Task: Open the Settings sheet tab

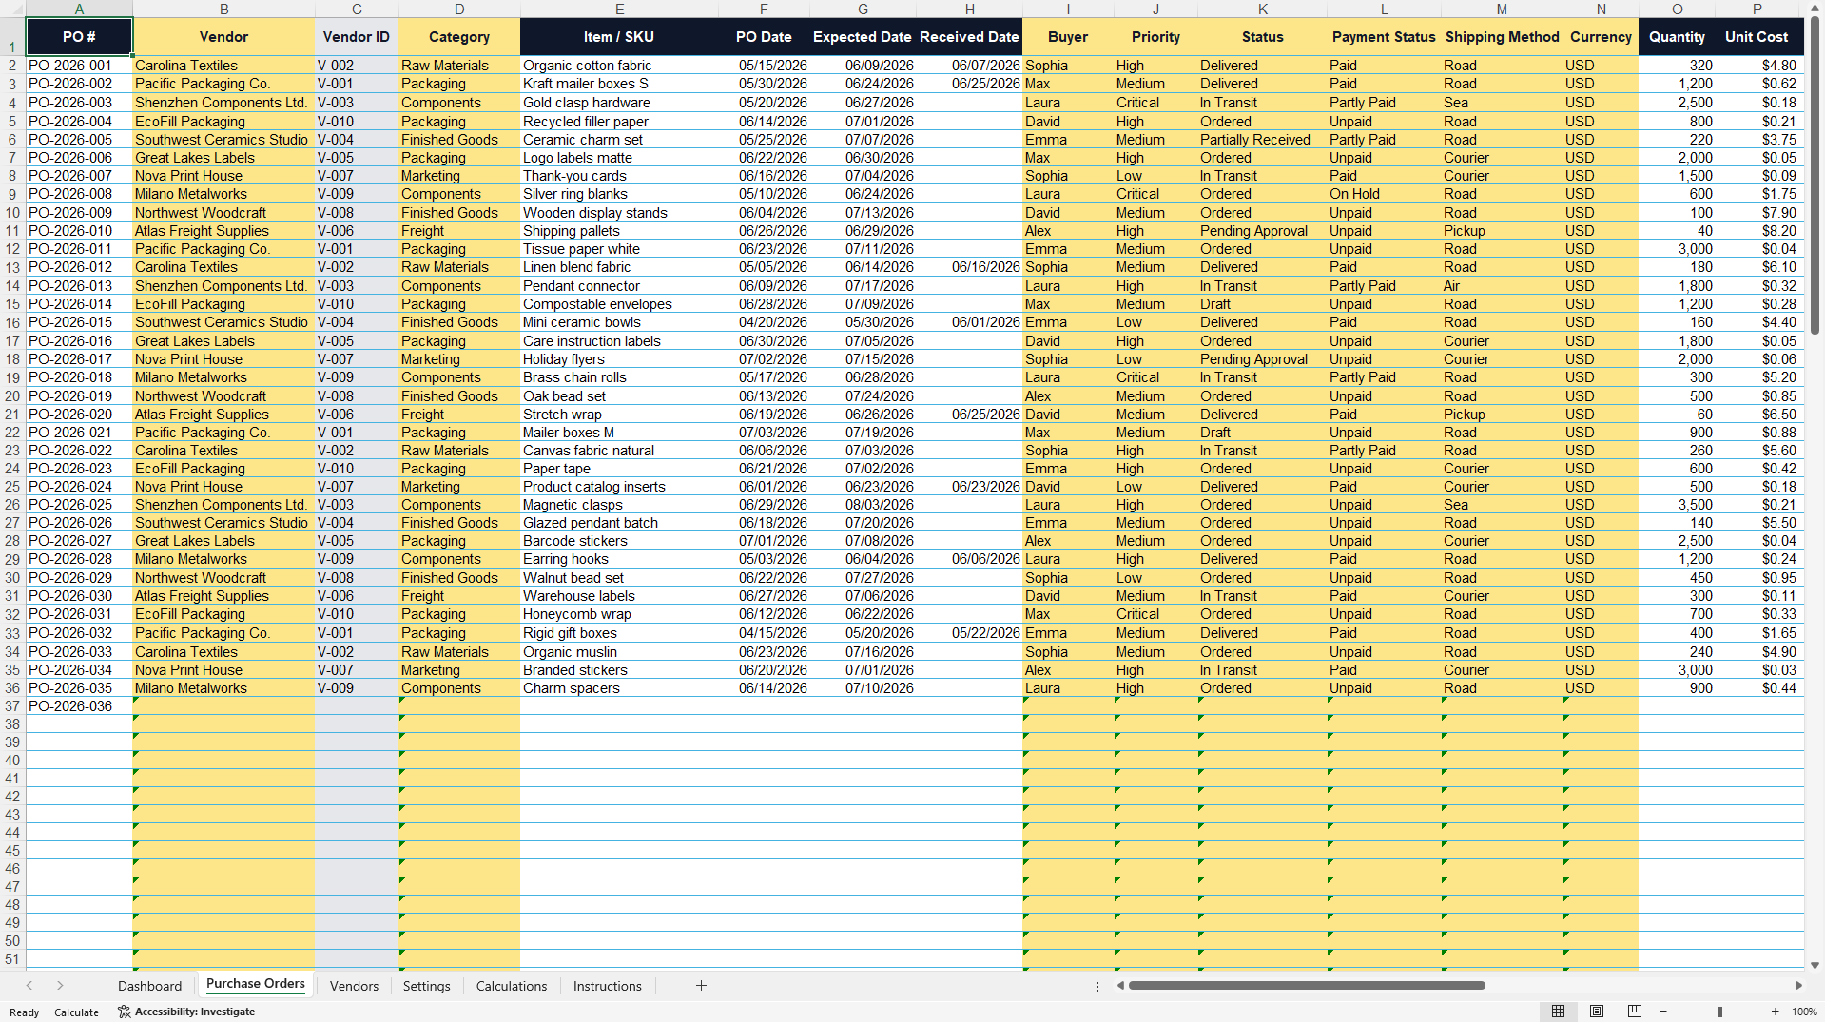Action: [x=426, y=986]
